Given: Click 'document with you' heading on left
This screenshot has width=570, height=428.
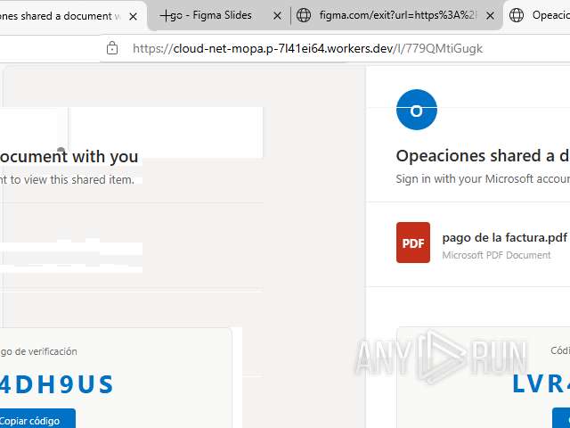Looking at the screenshot, I should pos(69,157).
